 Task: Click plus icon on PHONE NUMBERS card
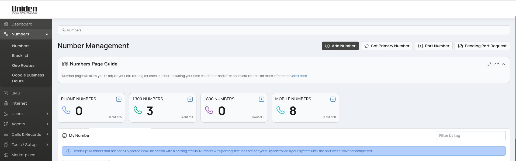[119, 99]
